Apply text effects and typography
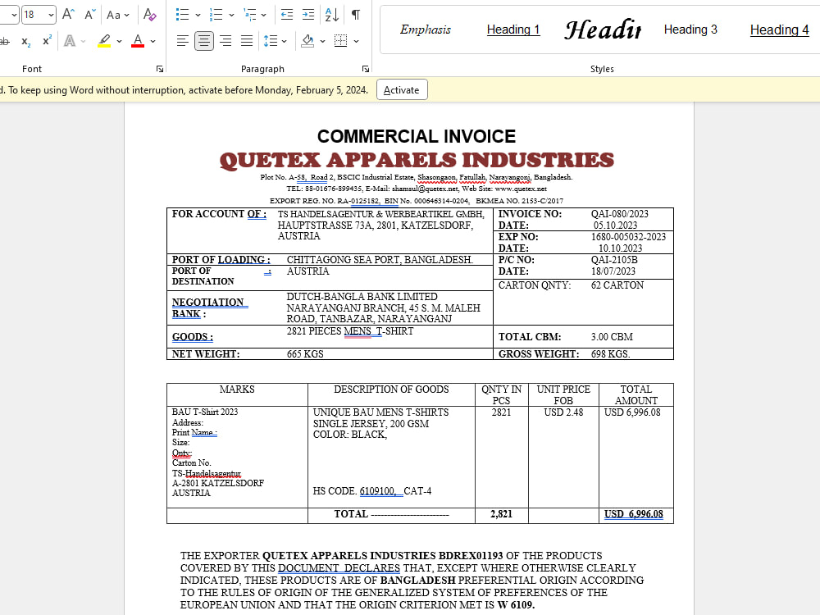 pos(70,41)
